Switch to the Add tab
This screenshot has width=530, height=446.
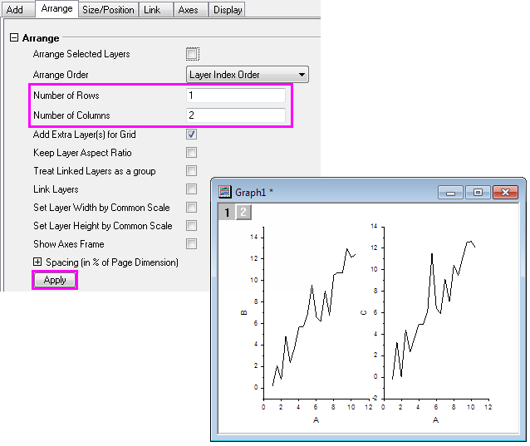pyautogui.click(x=15, y=10)
